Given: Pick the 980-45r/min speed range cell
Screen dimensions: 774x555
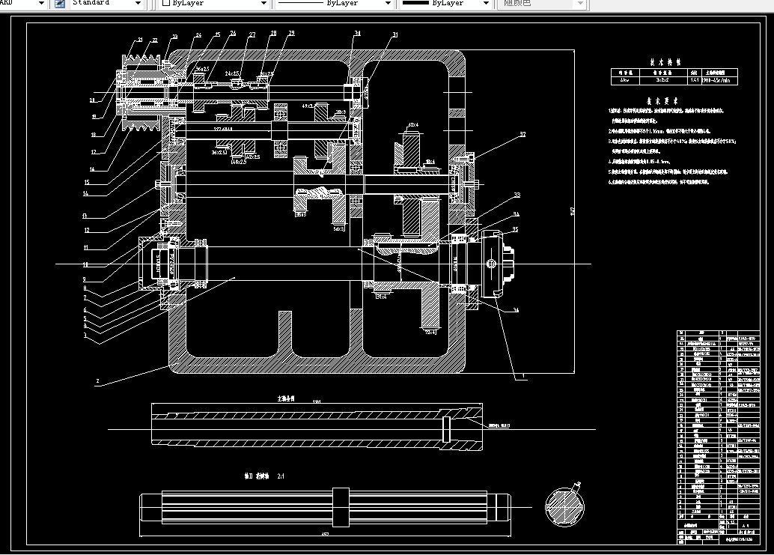Looking at the screenshot, I should [x=719, y=80].
